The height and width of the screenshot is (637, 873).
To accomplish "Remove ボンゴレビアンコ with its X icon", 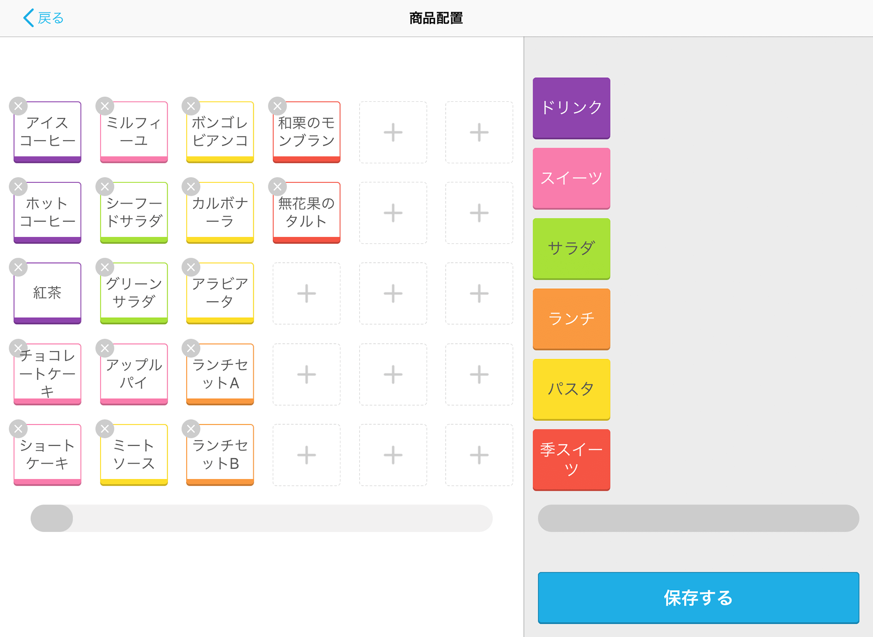I will tap(191, 106).
